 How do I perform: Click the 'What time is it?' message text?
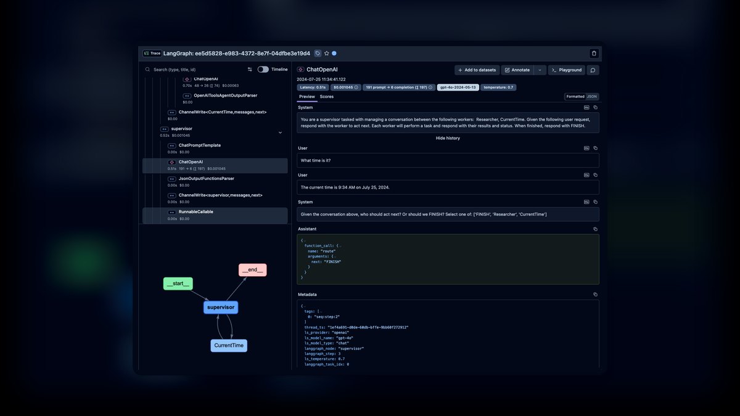click(316, 160)
